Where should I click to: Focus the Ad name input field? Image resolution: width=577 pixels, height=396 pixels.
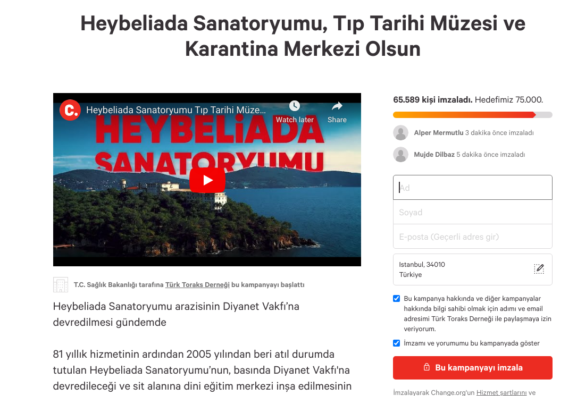point(472,188)
